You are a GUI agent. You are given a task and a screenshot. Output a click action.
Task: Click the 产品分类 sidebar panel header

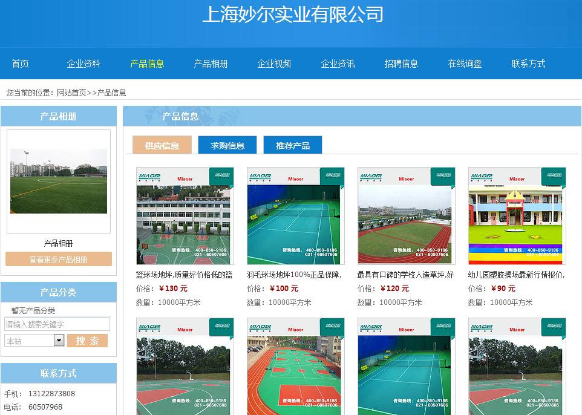(x=59, y=292)
